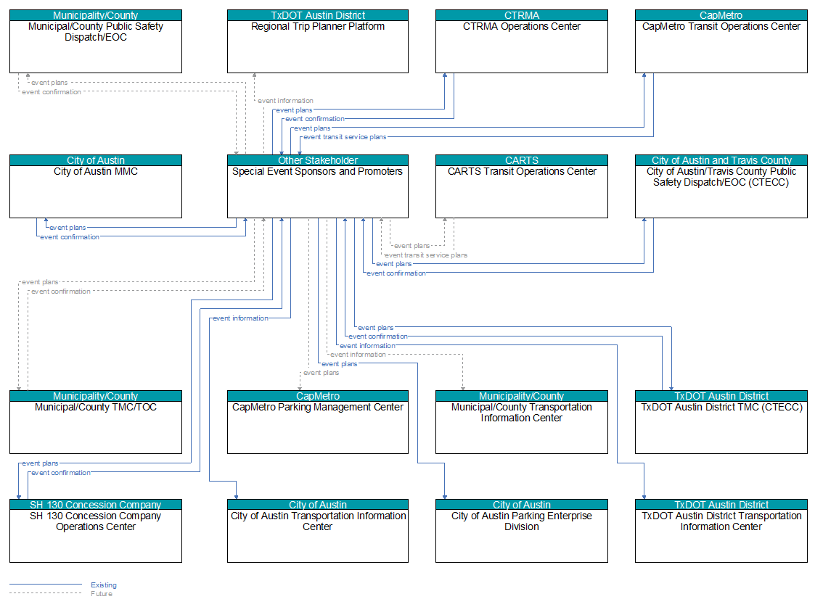The width and height of the screenshot is (815, 607).
Task: Open the TxDOT Austin District Transportation Information Center node
Action: coord(721,531)
